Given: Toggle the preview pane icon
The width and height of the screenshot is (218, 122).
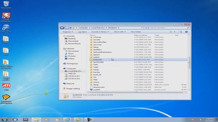Looking at the screenshot, I should click(x=180, y=32).
